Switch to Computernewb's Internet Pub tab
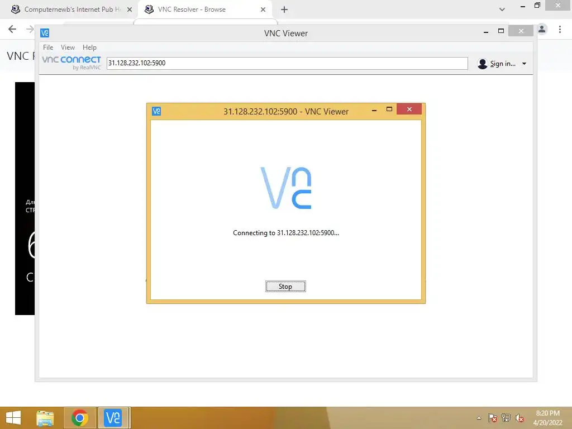572x429 pixels. pyautogui.click(x=72, y=9)
